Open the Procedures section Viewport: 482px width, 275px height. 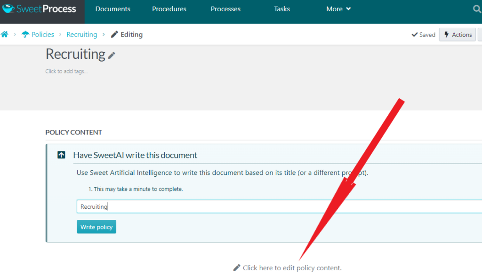point(169,8)
